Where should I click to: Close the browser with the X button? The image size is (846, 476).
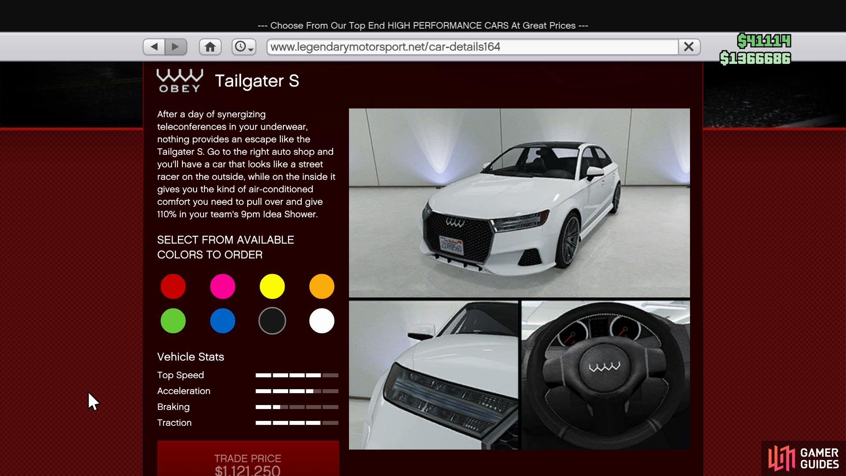coord(689,47)
